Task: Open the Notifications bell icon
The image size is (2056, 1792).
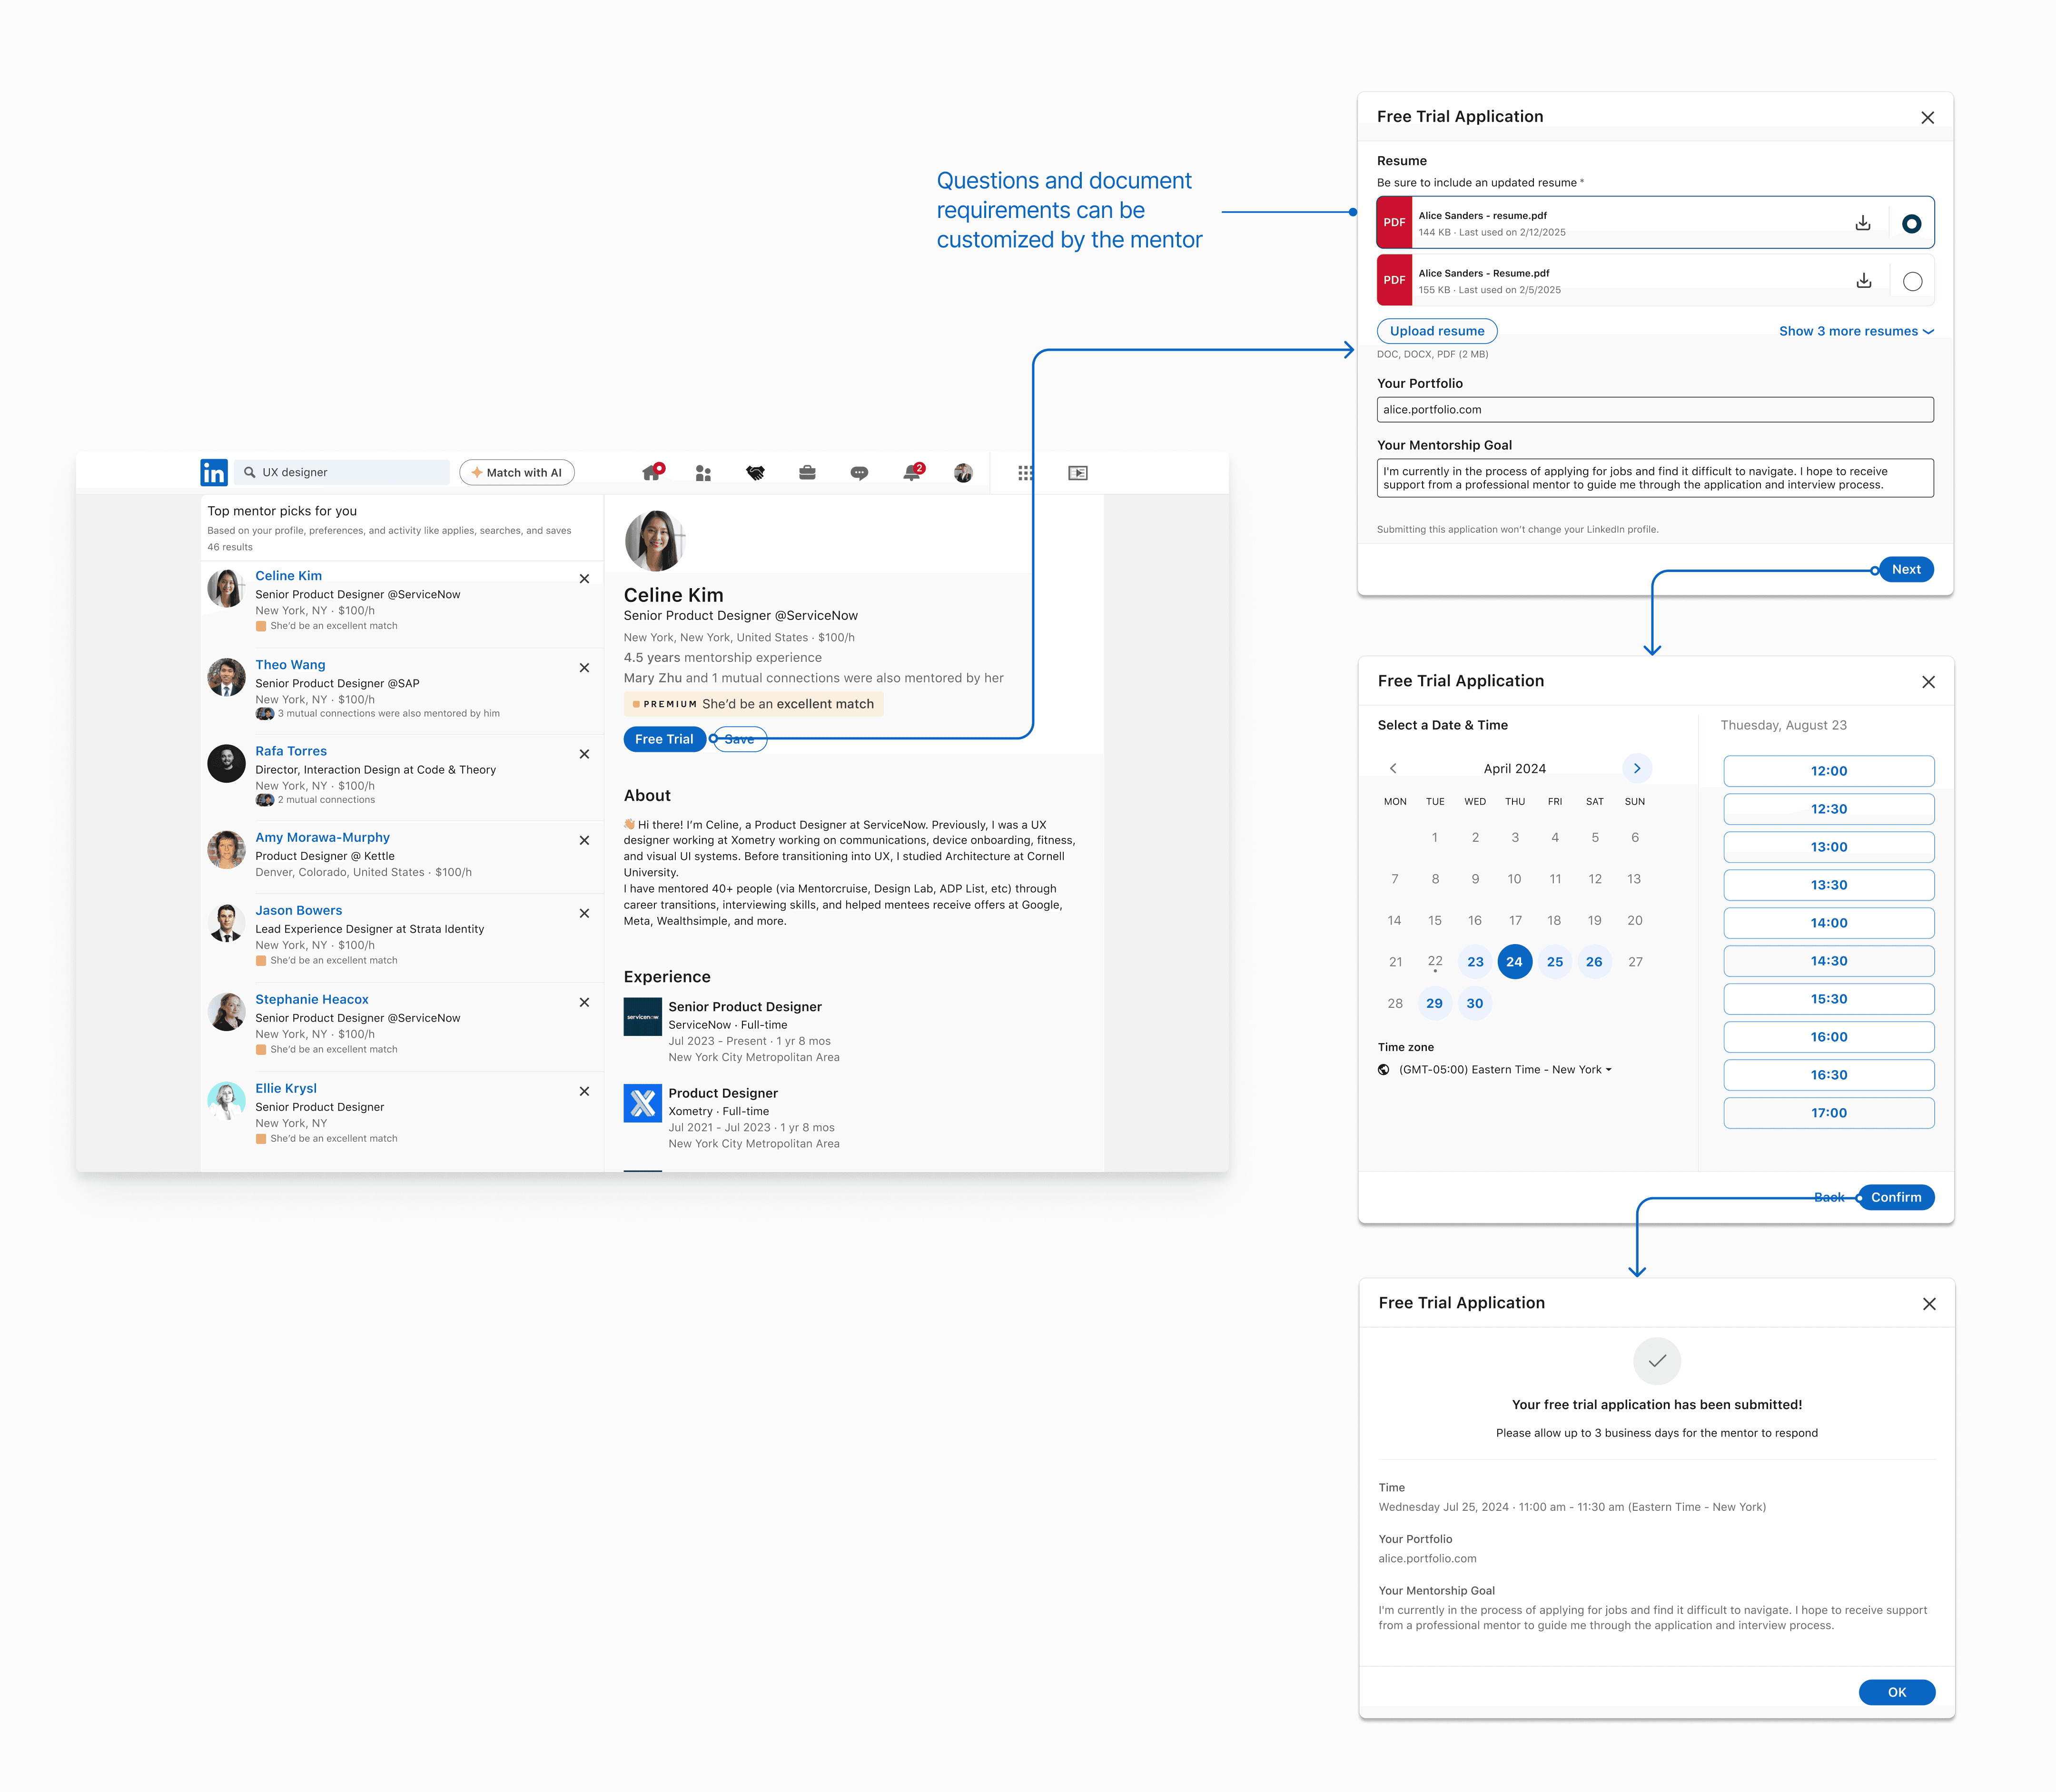Action: [911, 473]
